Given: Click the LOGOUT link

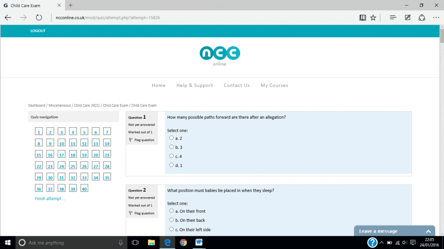Looking at the screenshot, I should coord(38,31).
